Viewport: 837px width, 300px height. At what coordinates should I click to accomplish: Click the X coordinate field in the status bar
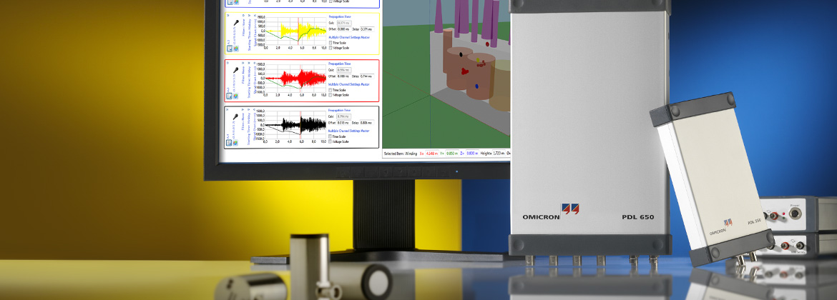[432, 153]
